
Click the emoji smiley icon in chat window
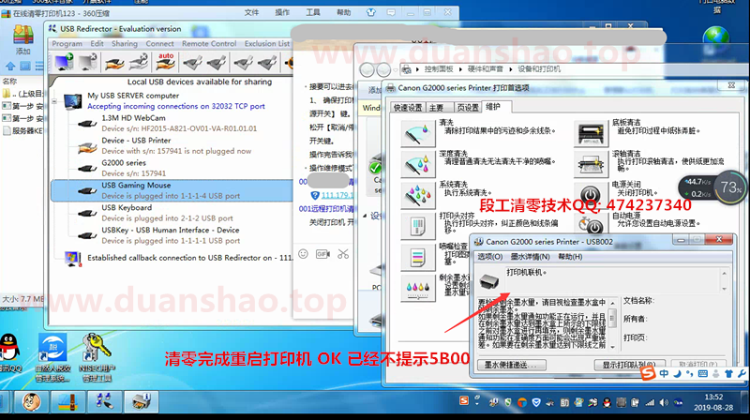[x=303, y=254]
